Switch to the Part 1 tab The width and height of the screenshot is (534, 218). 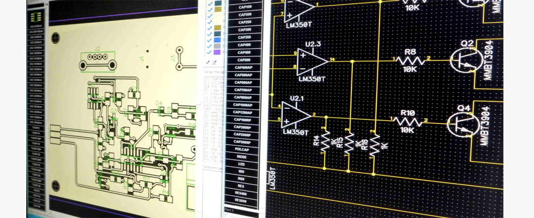[230, 210]
